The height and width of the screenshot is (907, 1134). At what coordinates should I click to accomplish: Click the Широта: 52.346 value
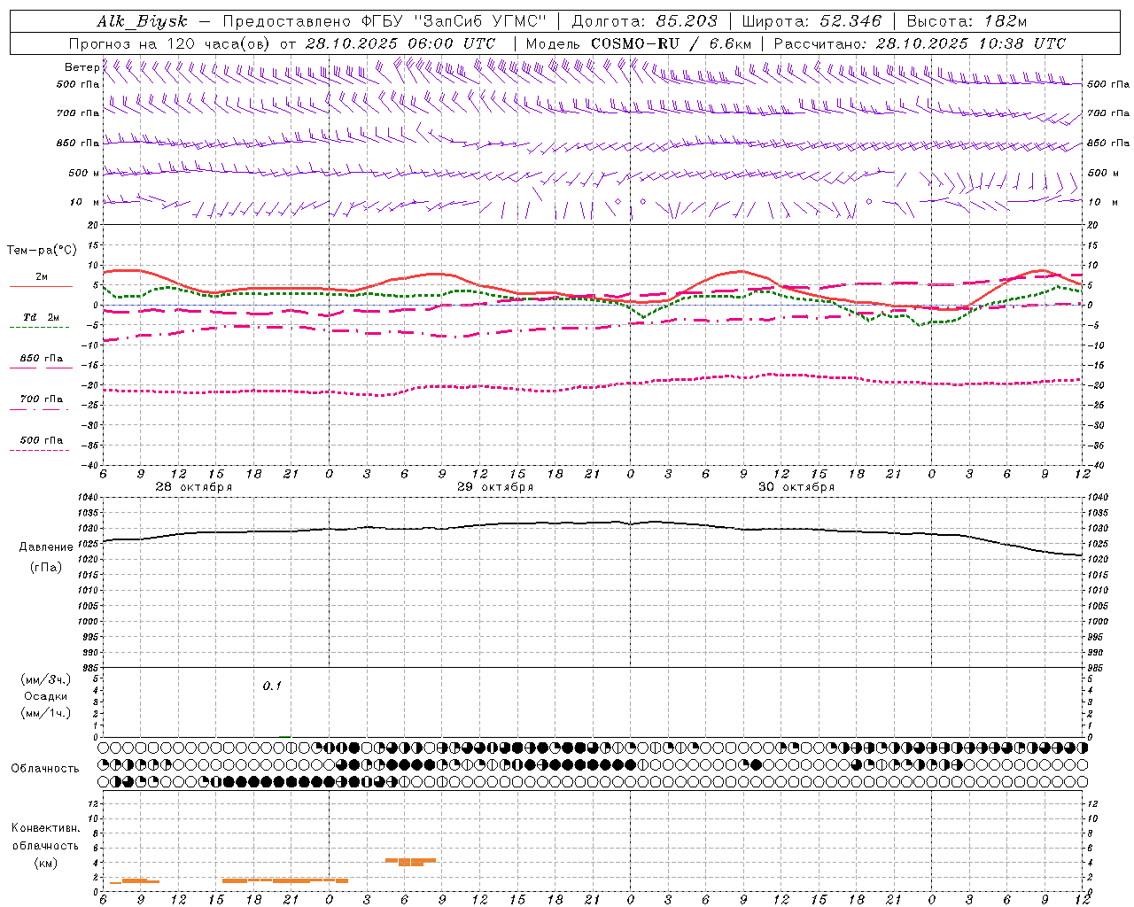tap(812, 21)
